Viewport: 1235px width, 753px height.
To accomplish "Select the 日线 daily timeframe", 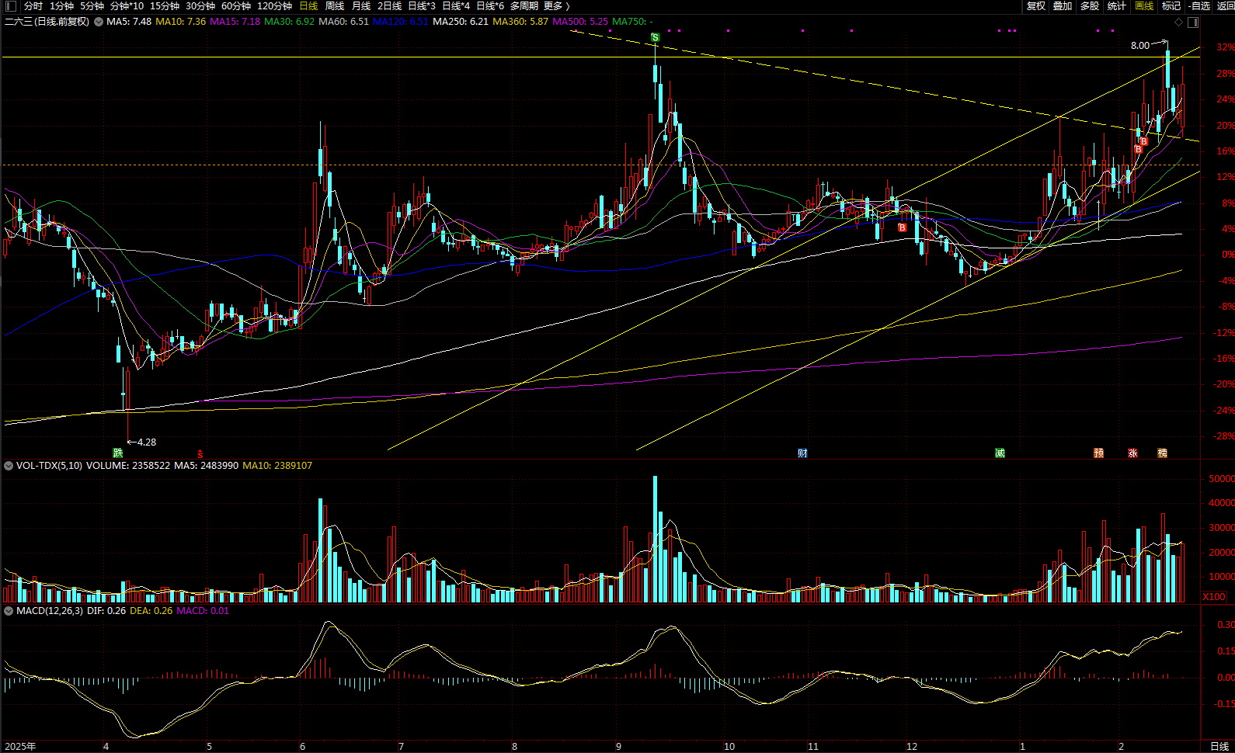I will [308, 6].
